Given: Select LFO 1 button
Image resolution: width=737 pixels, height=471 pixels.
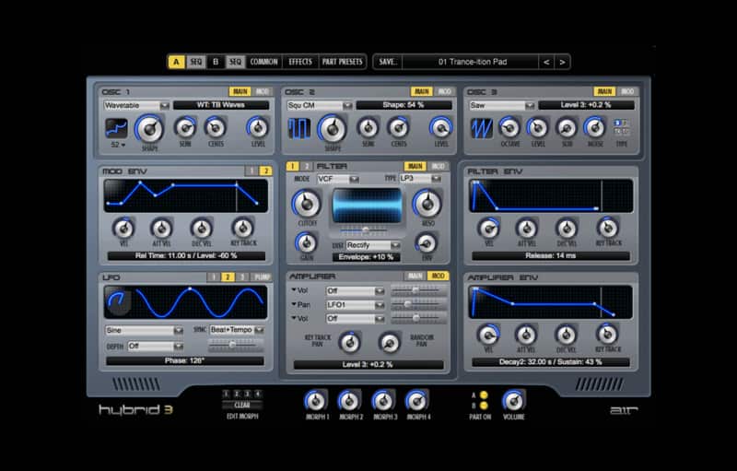Looking at the screenshot, I should tap(214, 277).
